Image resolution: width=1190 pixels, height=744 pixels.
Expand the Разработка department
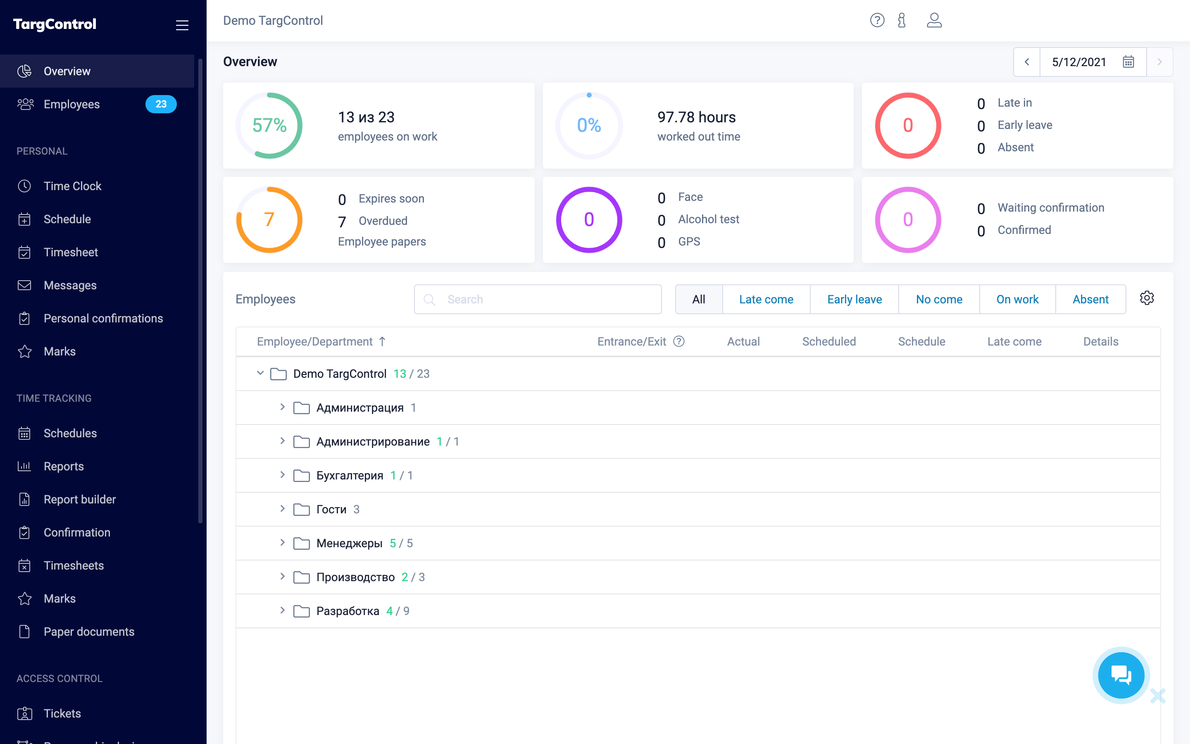tap(282, 610)
